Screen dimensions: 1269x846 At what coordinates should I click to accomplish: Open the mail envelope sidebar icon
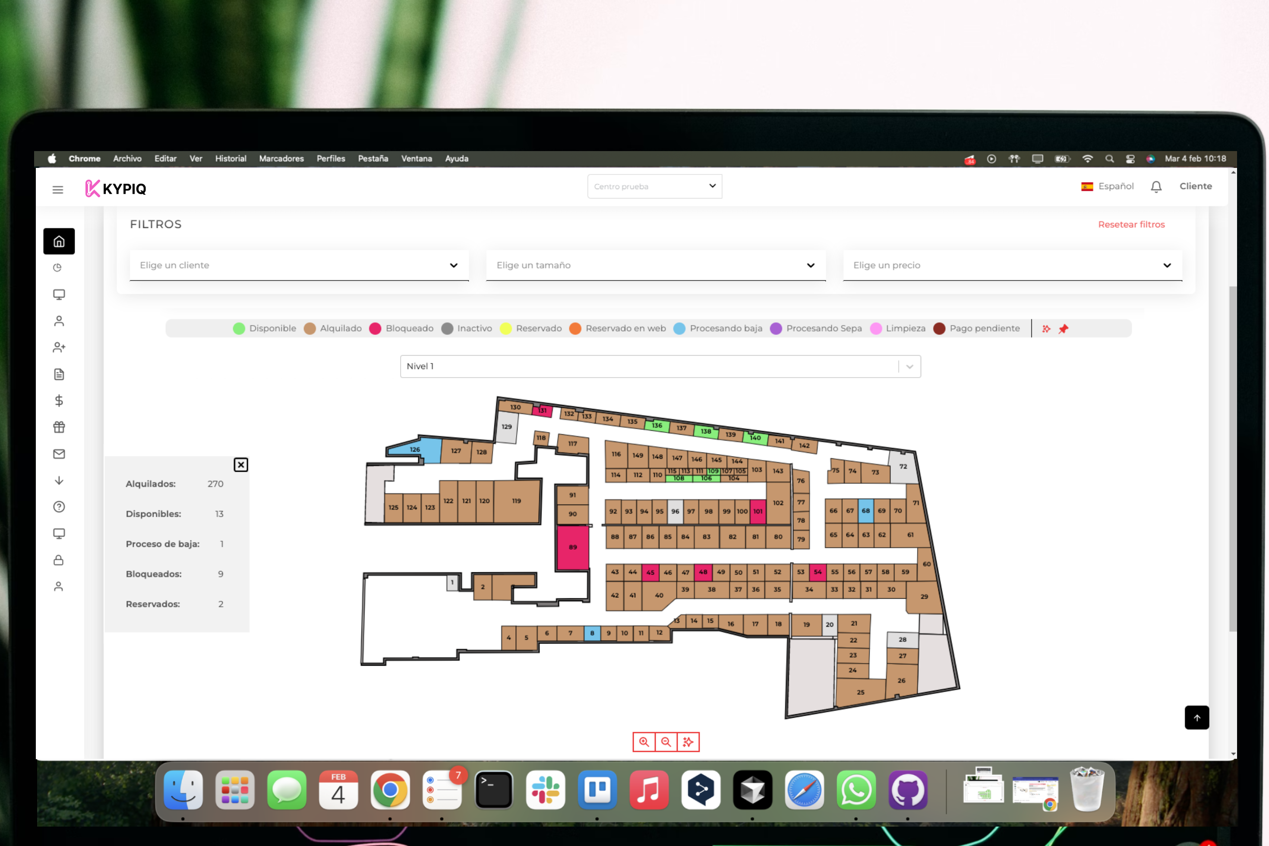(59, 454)
